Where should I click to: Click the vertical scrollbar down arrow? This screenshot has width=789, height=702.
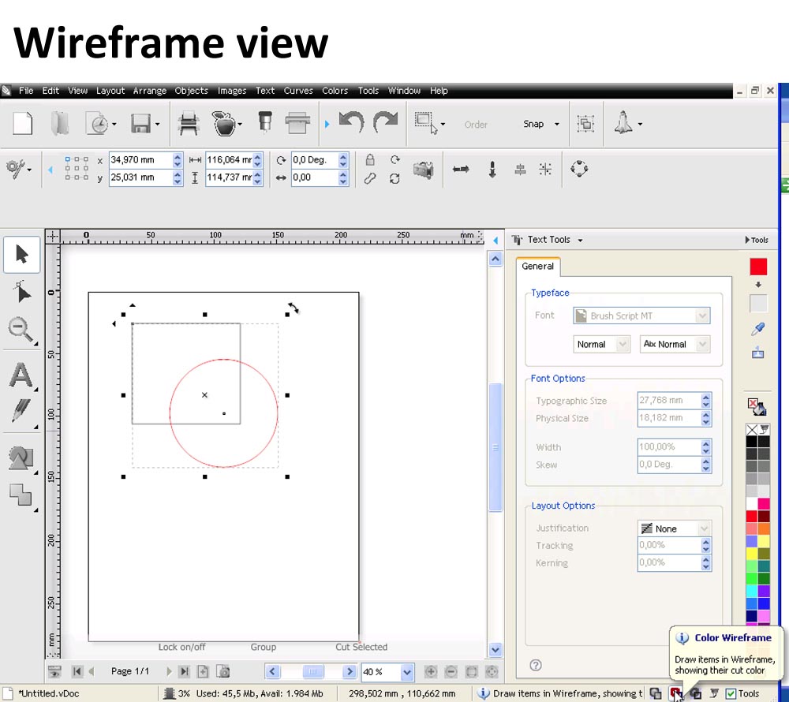point(495,650)
